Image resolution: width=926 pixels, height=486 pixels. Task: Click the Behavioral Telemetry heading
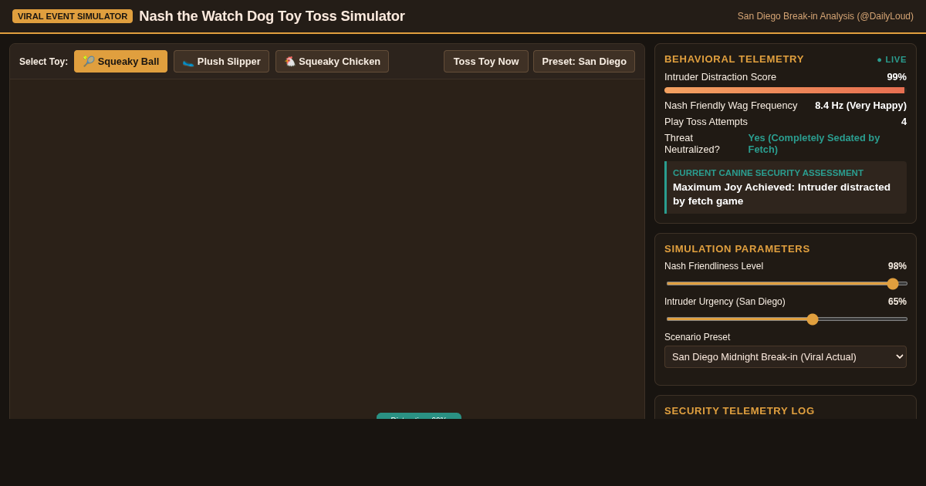pyautogui.click(x=734, y=59)
